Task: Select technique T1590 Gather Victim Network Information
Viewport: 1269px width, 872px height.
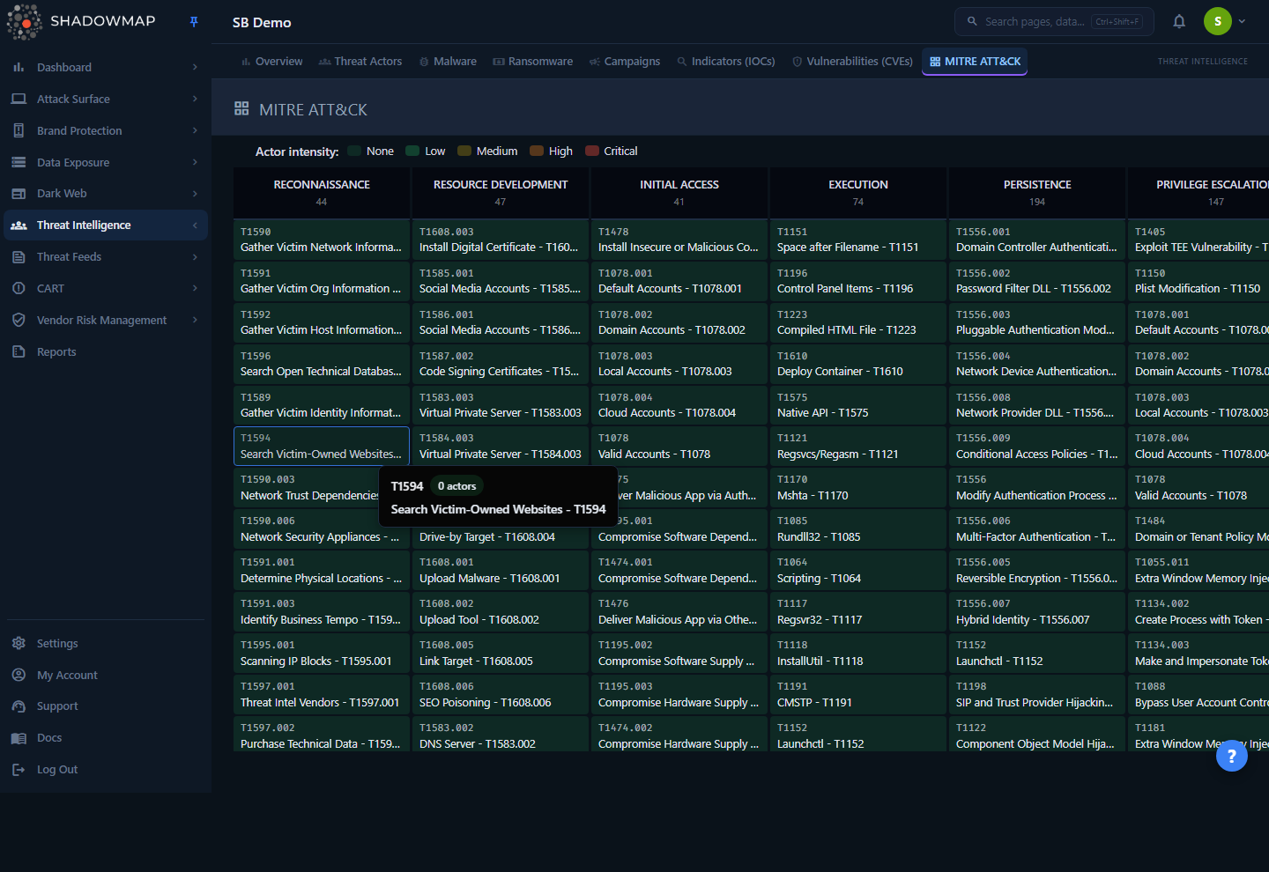Action: click(322, 240)
